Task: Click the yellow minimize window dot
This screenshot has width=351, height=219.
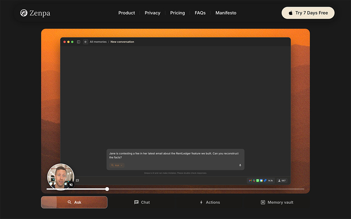Action: (x=68, y=42)
